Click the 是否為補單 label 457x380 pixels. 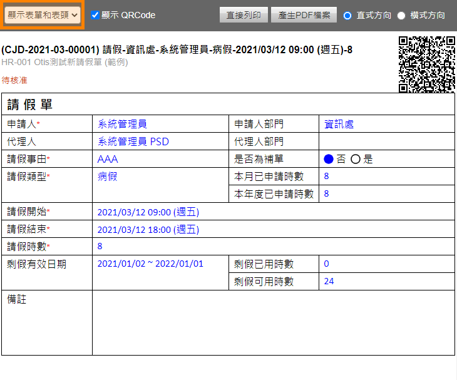coord(259,159)
